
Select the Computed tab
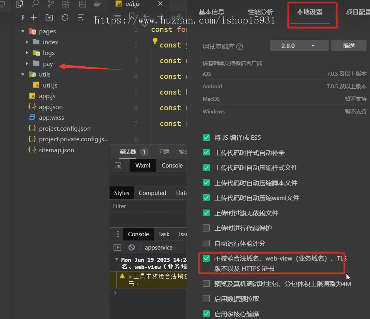pos(152,193)
